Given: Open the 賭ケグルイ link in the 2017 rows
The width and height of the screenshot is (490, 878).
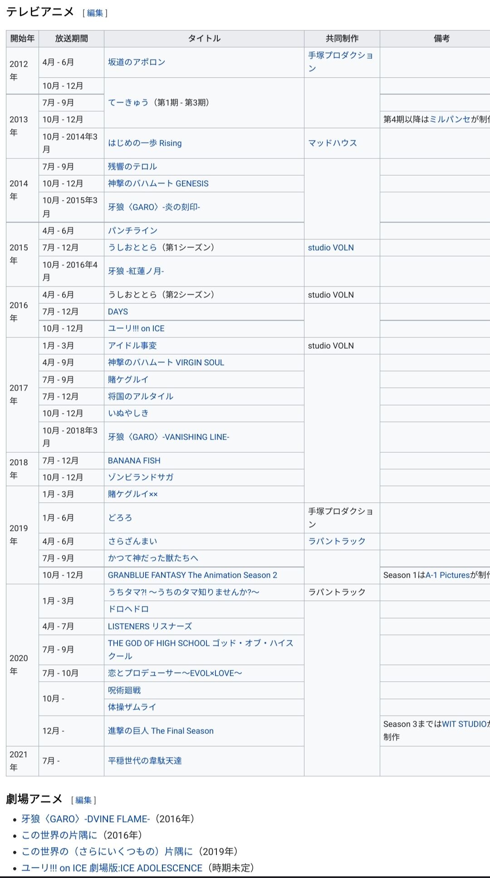Looking at the screenshot, I should (128, 379).
